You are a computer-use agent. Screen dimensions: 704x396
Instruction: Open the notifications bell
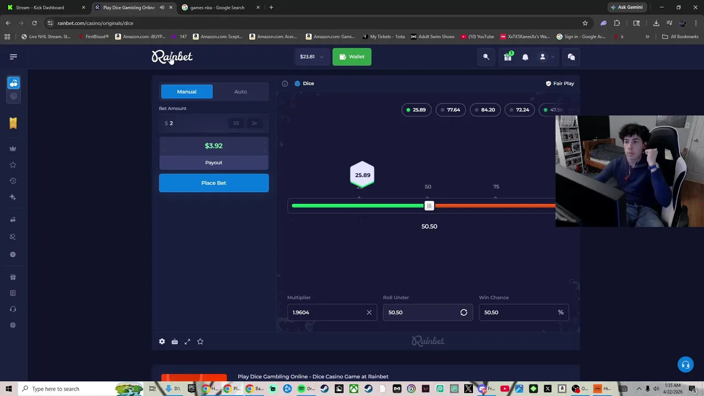coord(525,57)
